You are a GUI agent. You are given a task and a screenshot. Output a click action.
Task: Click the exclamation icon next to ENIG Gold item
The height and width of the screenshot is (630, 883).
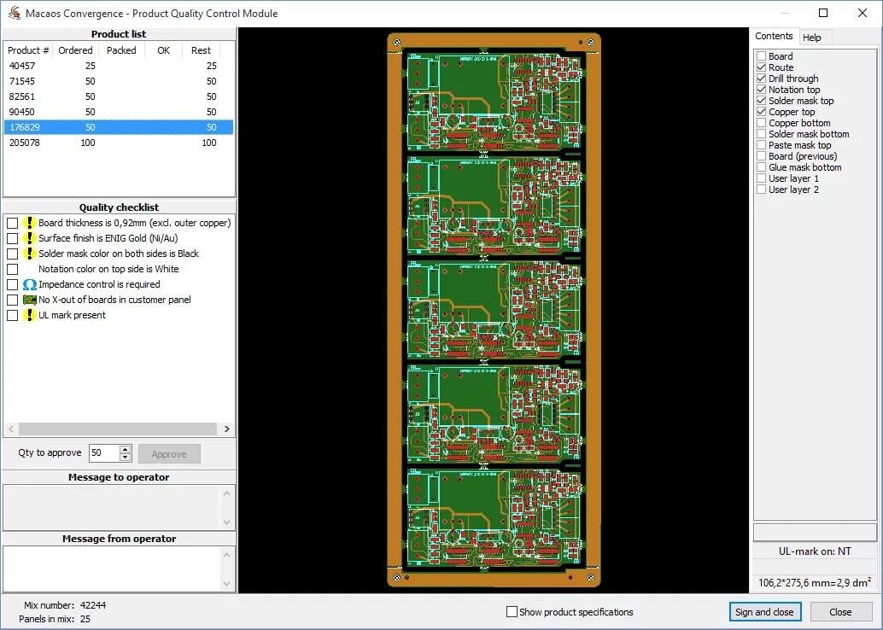click(28, 237)
